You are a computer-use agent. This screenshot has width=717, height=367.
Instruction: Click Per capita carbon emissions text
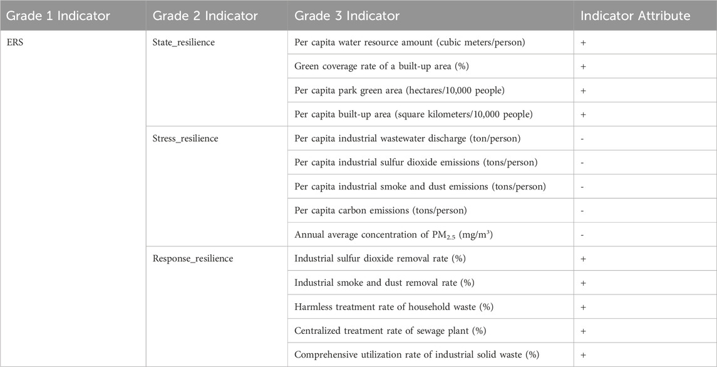[x=381, y=210]
